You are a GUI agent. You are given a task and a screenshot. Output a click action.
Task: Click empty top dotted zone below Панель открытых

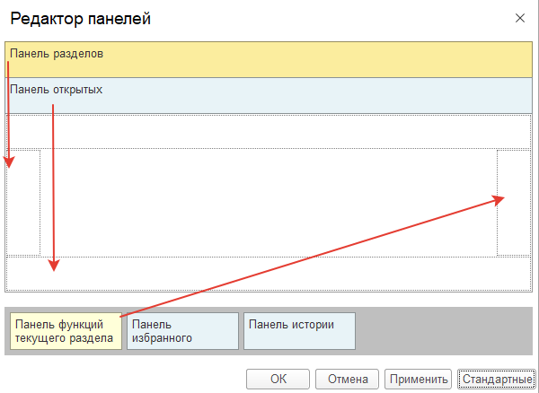[269, 132]
